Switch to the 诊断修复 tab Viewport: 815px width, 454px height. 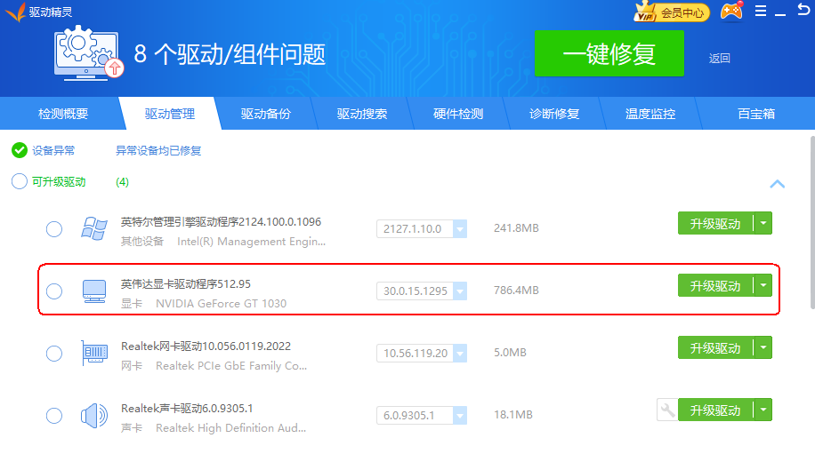tap(554, 114)
